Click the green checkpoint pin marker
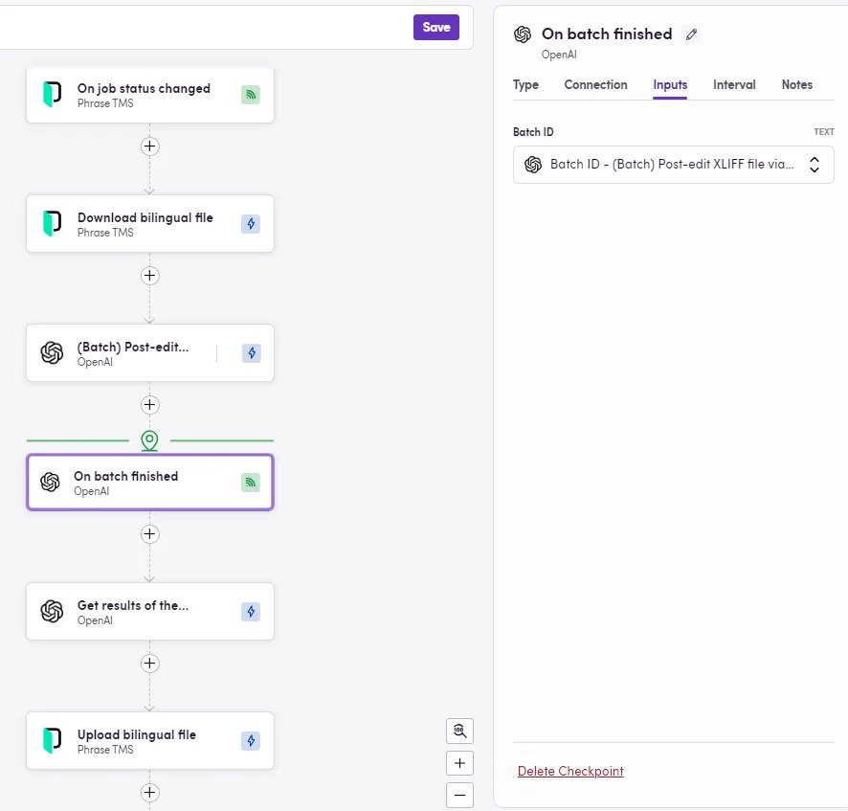The width and height of the screenshot is (848, 811). click(149, 440)
